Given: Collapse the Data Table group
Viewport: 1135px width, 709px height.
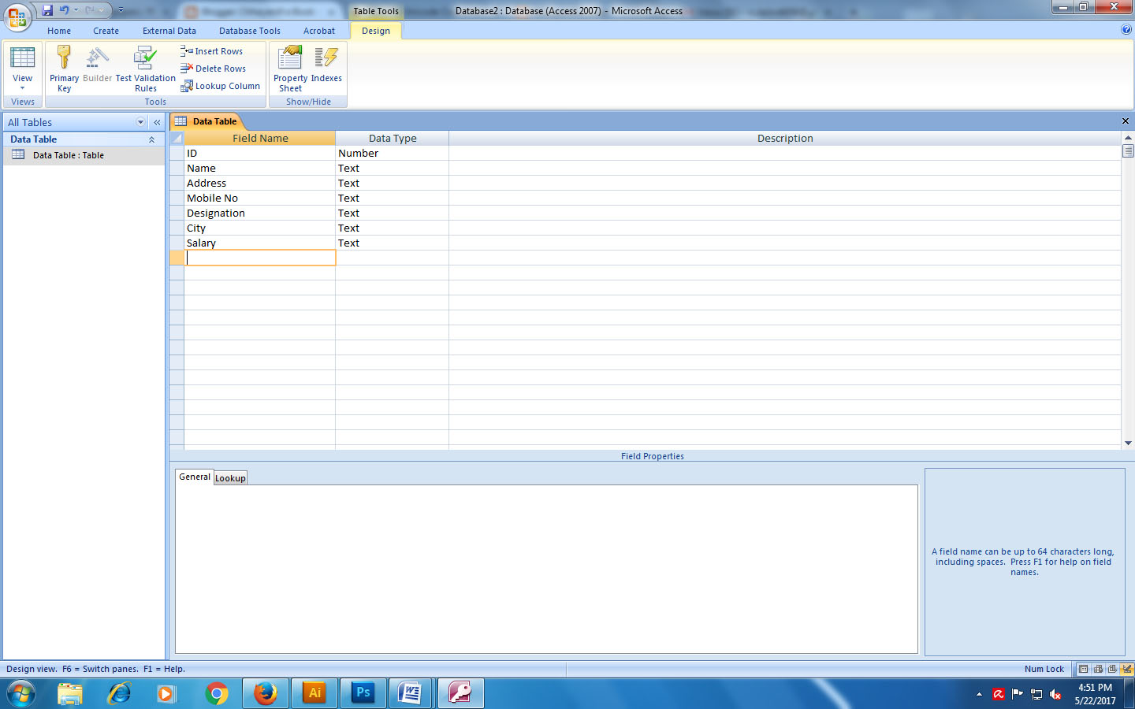Looking at the screenshot, I should coord(151,139).
